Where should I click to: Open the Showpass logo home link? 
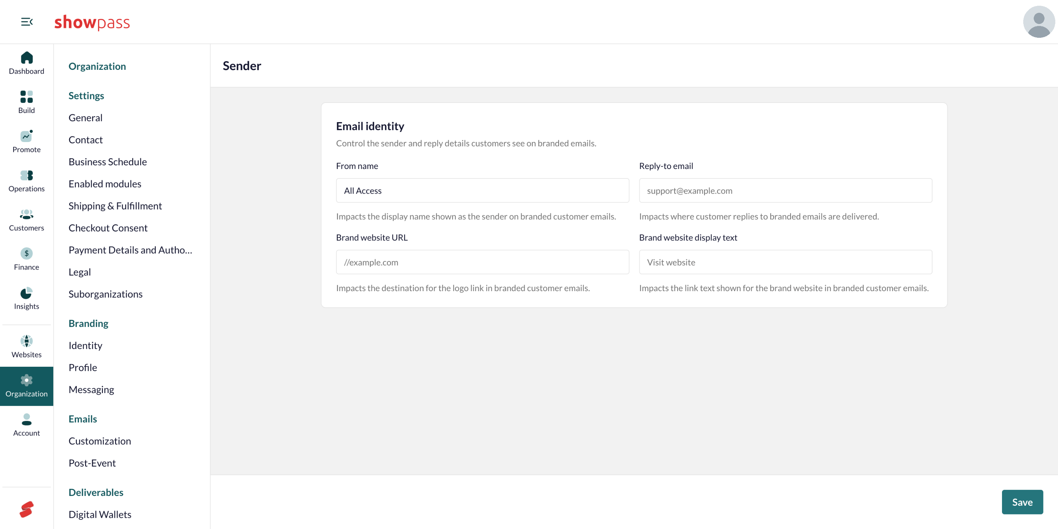92,22
